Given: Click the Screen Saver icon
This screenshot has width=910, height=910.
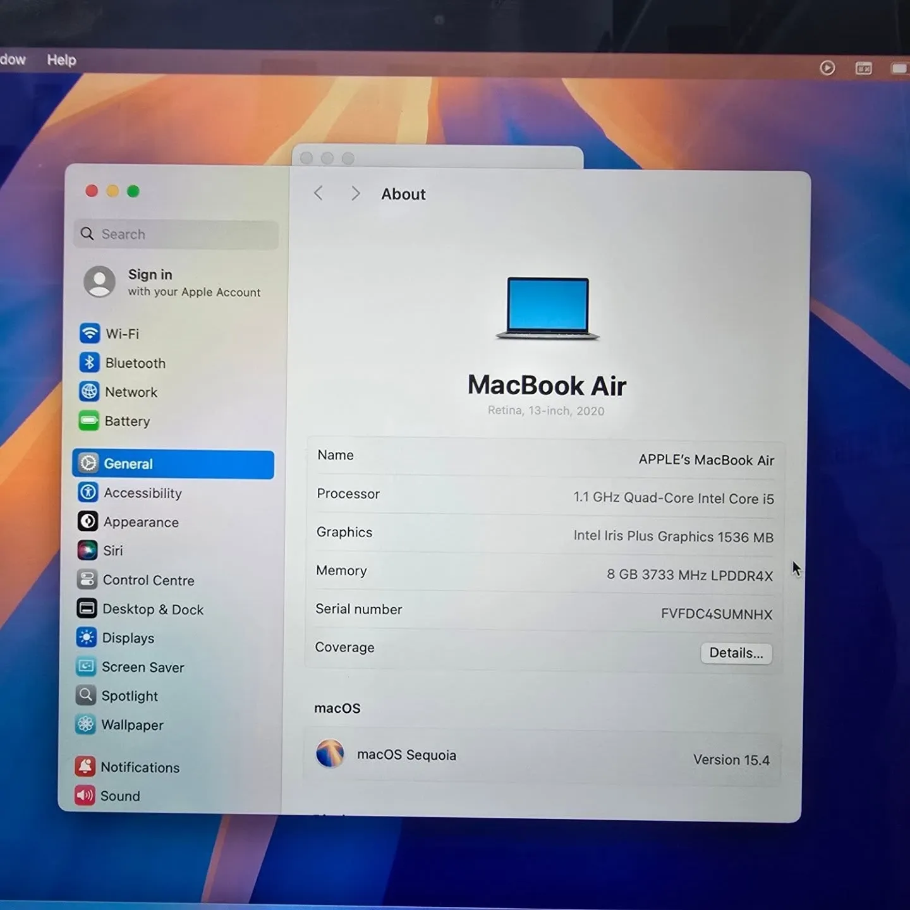Looking at the screenshot, I should click(86, 666).
